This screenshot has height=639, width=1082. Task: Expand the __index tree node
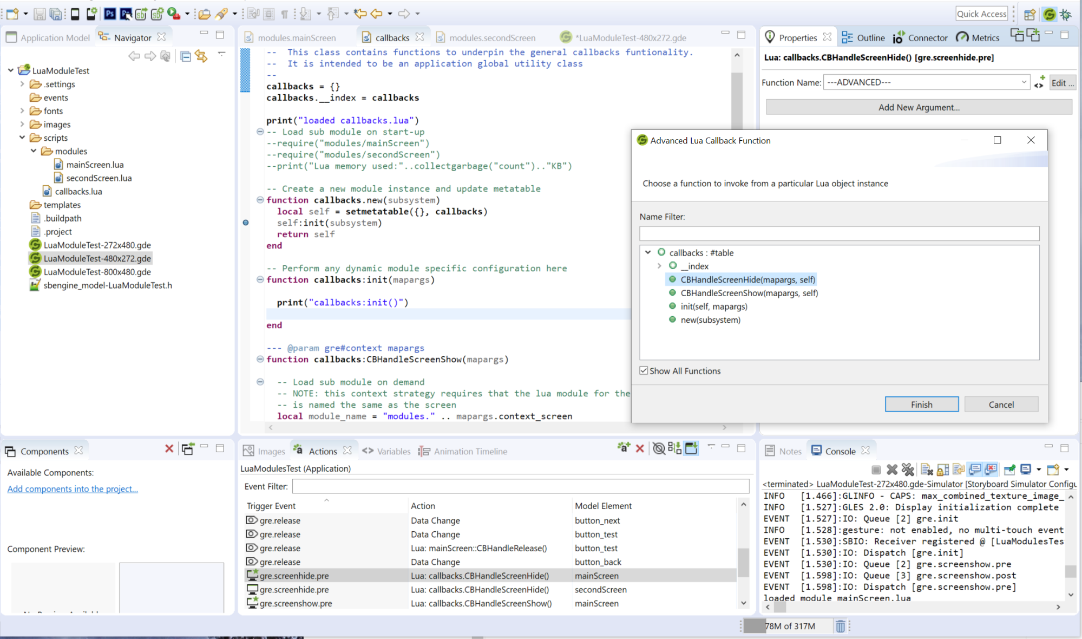pos(659,266)
